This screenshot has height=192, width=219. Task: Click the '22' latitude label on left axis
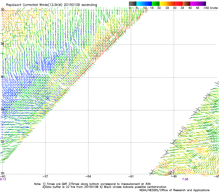(x=2, y=141)
